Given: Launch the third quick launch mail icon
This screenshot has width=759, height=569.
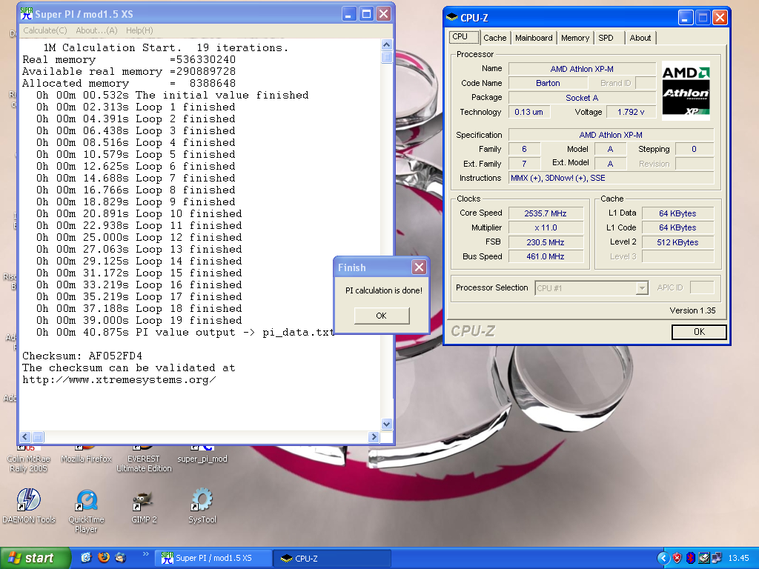Looking at the screenshot, I should 121,557.
